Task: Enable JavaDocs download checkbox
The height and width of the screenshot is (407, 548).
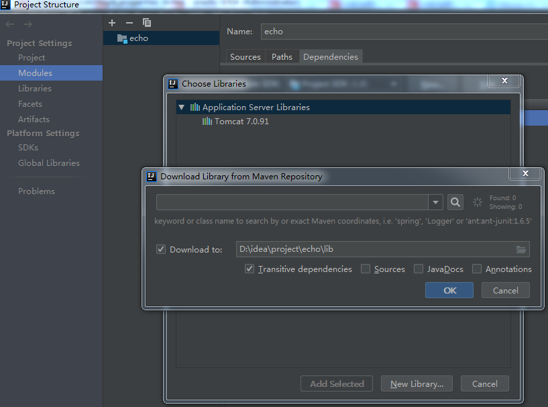Action: [419, 269]
